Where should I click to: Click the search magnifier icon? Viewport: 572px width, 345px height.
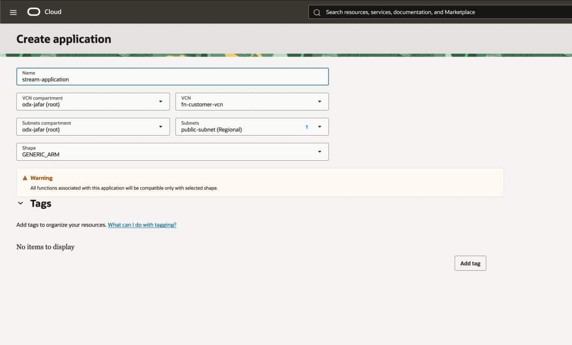tap(317, 12)
